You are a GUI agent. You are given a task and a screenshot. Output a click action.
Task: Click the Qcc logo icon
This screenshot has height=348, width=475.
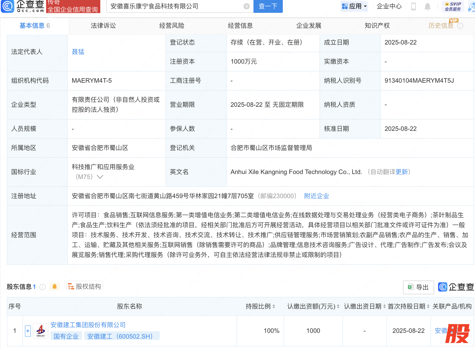(x=8, y=6)
